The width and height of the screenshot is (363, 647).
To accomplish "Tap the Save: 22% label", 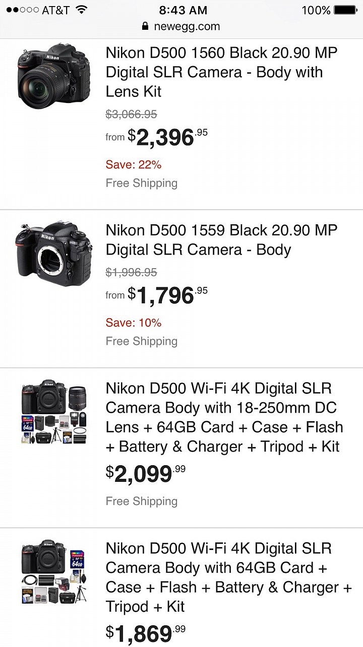I will tap(134, 164).
